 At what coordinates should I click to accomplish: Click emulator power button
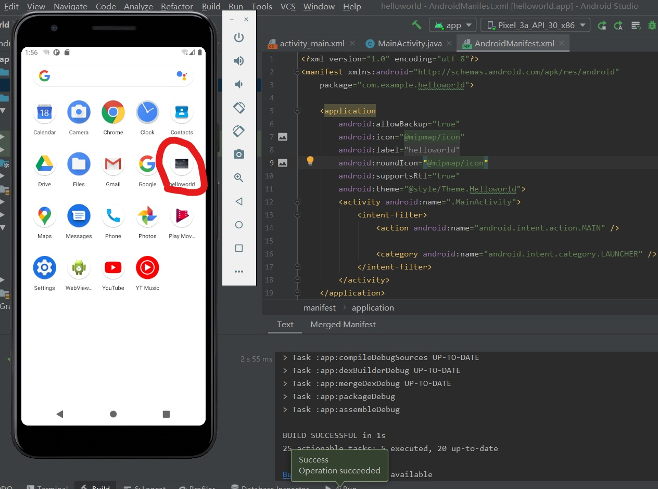coord(239,37)
